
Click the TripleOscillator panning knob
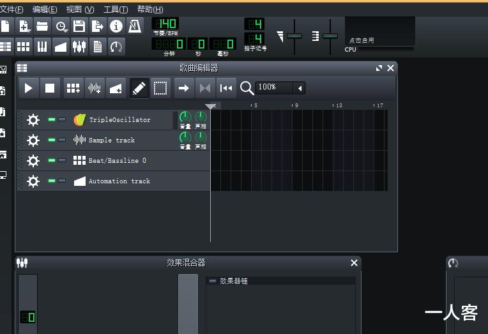click(x=201, y=117)
